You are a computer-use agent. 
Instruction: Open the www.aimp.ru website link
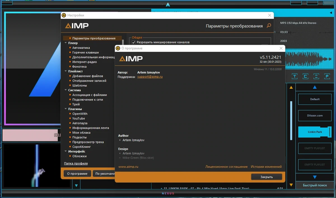coord(128,167)
